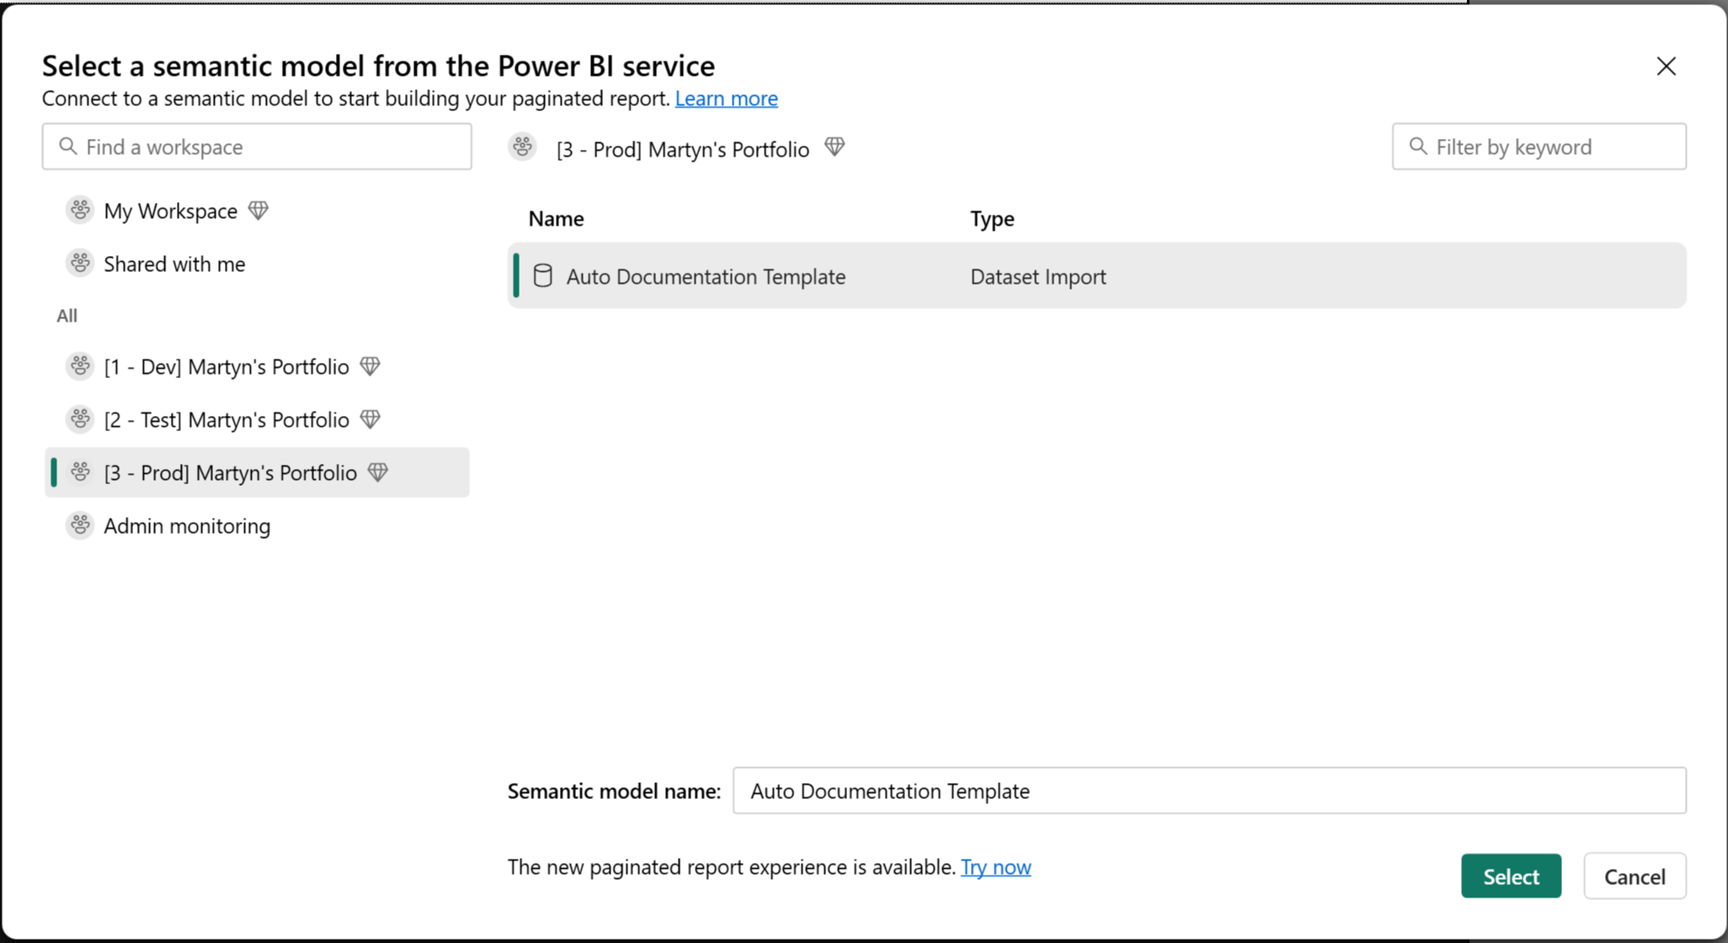Click the magnifier icon in Filter by keyword

coord(1418,147)
